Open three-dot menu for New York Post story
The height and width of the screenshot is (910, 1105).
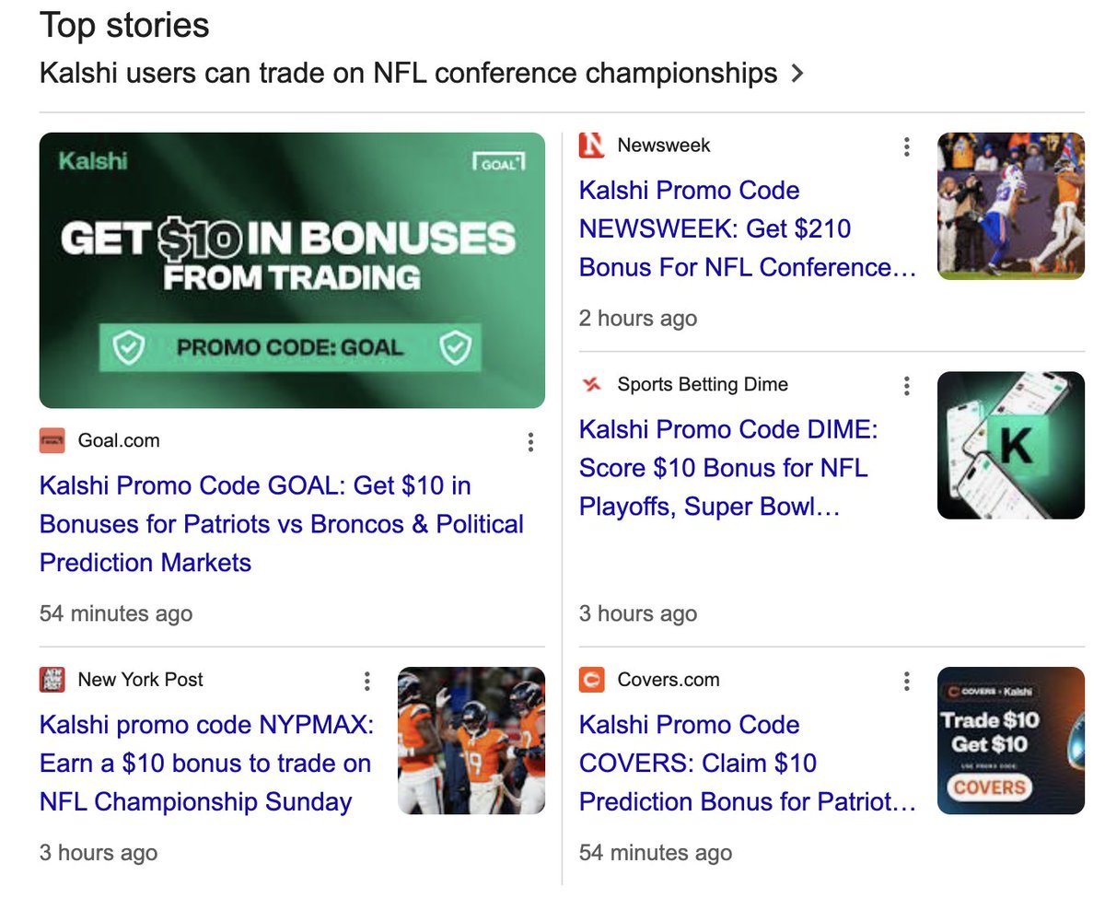[x=366, y=682]
